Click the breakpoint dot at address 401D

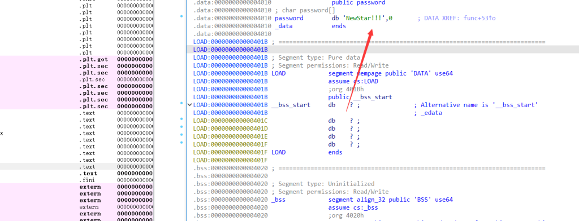[182, 127]
